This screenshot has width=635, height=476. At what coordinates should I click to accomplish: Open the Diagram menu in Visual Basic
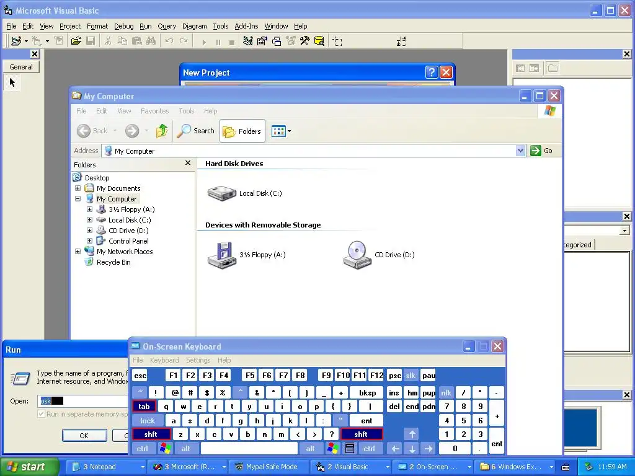[194, 26]
